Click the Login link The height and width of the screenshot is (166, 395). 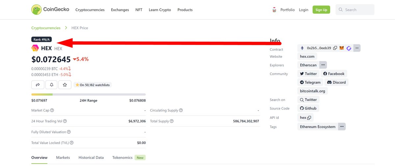pos(303,10)
